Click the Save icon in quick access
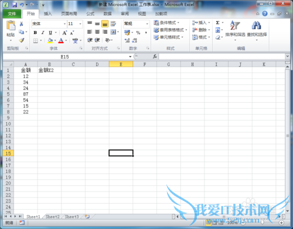Image resolution: width=293 pixels, height=229 pixels. click(x=15, y=5)
